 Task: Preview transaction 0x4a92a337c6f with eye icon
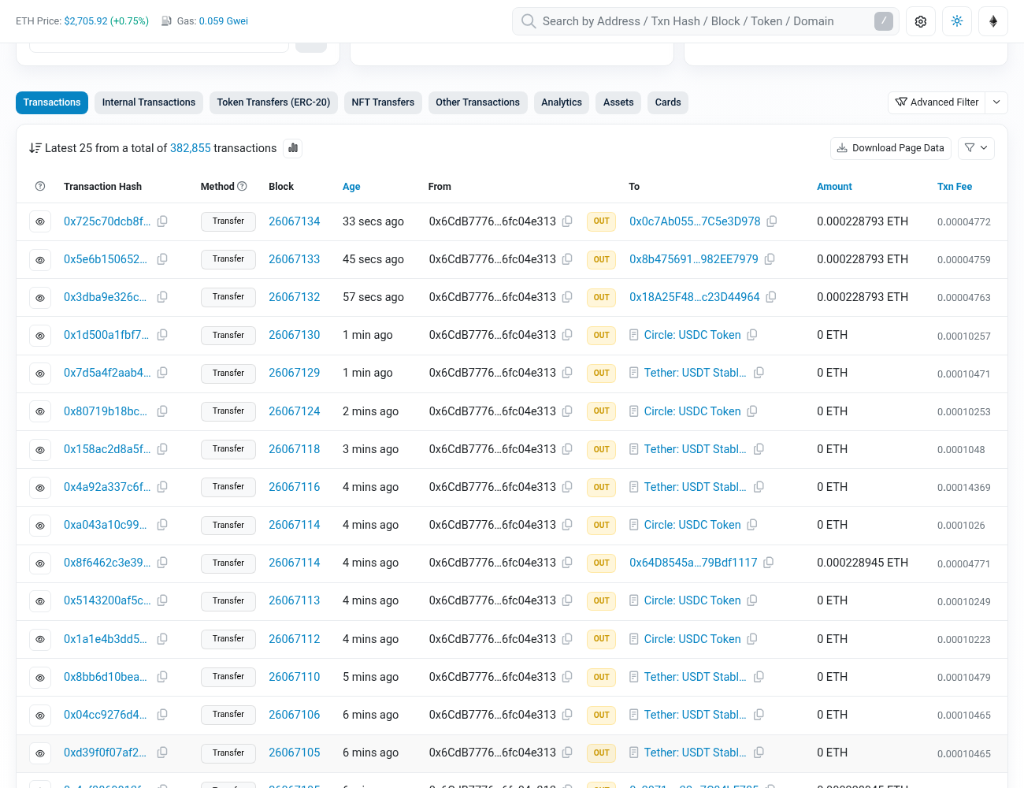pos(40,488)
